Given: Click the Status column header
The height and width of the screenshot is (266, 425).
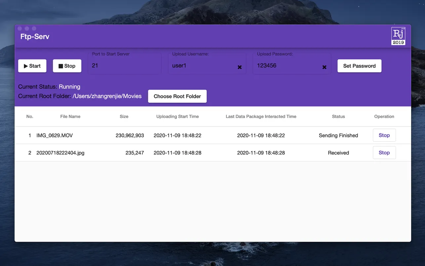Looking at the screenshot, I should tap(338, 116).
